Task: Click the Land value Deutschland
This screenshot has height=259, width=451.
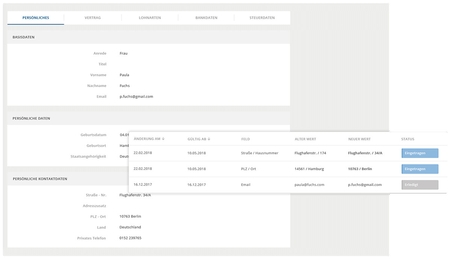Action: coord(130,227)
